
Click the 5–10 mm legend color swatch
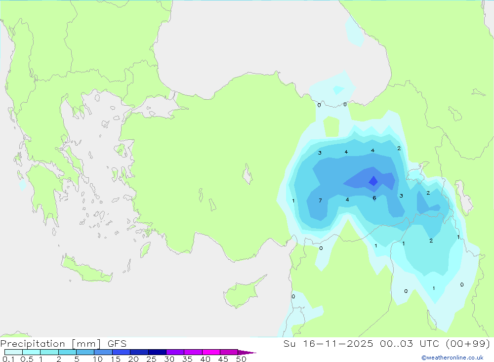pyautogui.click(x=85, y=352)
